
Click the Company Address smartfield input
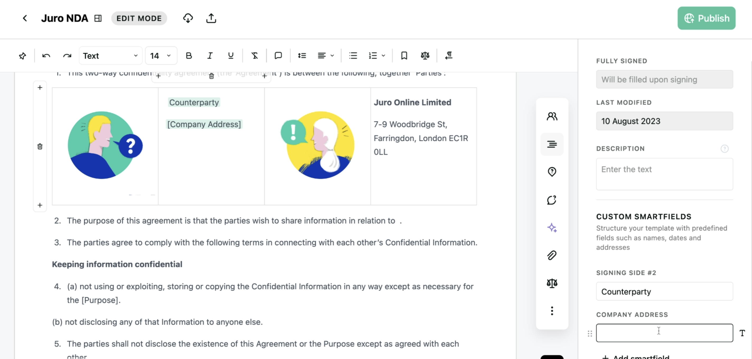664,333
